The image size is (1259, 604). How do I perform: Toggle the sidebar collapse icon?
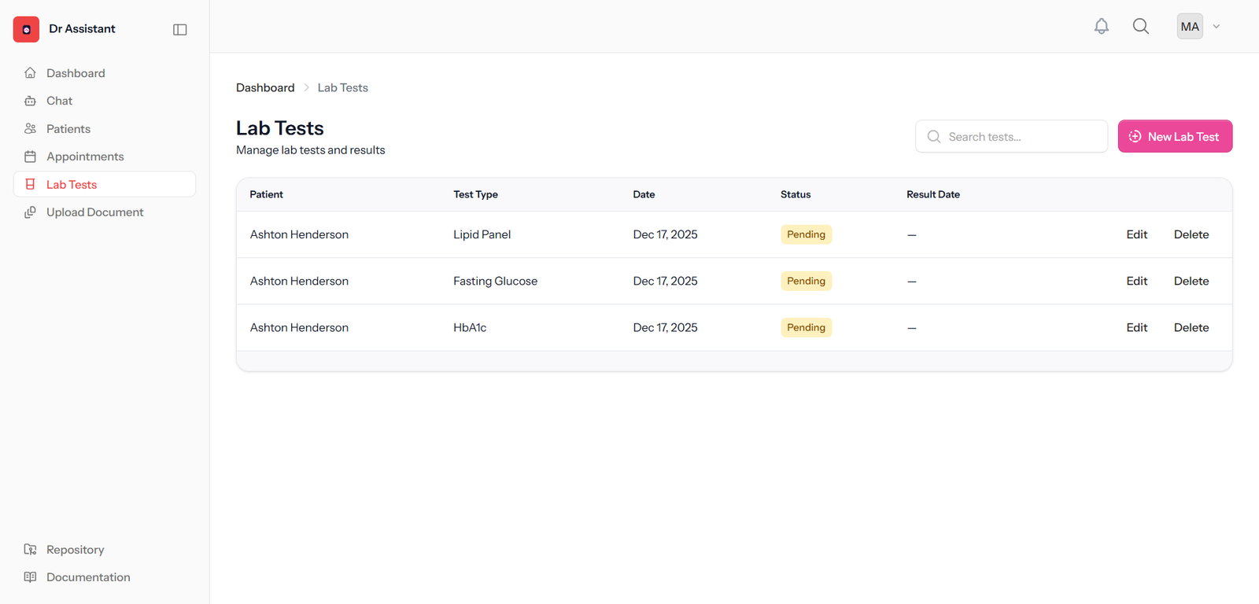pos(180,29)
